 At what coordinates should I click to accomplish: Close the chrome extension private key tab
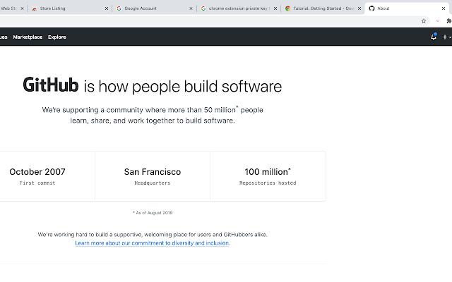pyautogui.click(x=275, y=8)
